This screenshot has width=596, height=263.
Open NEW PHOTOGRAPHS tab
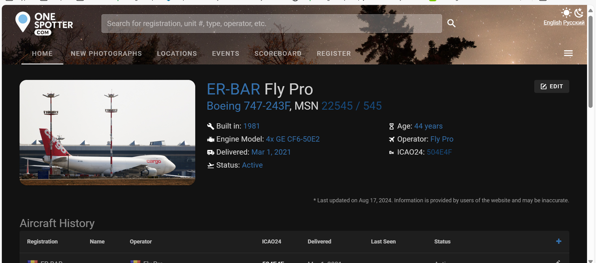106,53
